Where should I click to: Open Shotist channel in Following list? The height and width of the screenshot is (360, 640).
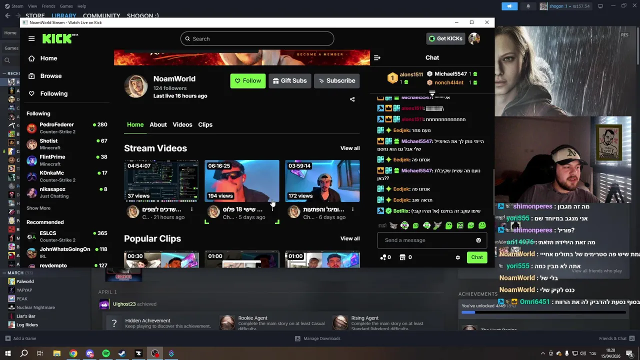click(67, 144)
